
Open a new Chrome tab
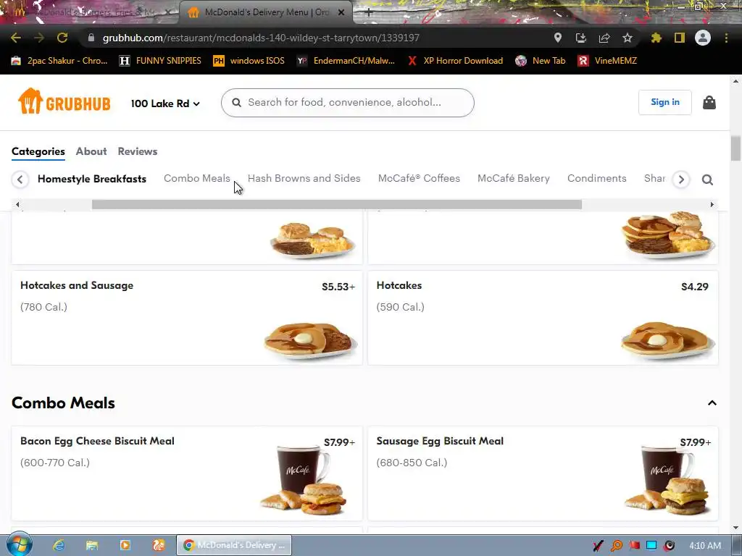click(x=369, y=12)
